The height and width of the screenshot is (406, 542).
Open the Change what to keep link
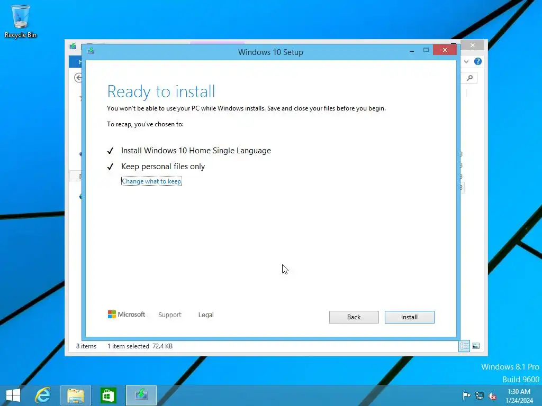(x=151, y=181)
